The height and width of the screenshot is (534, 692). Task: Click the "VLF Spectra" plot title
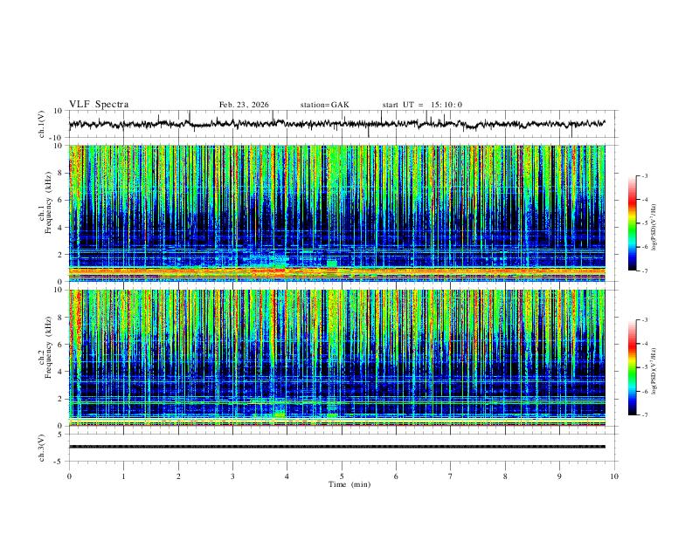tap(99, 105)
